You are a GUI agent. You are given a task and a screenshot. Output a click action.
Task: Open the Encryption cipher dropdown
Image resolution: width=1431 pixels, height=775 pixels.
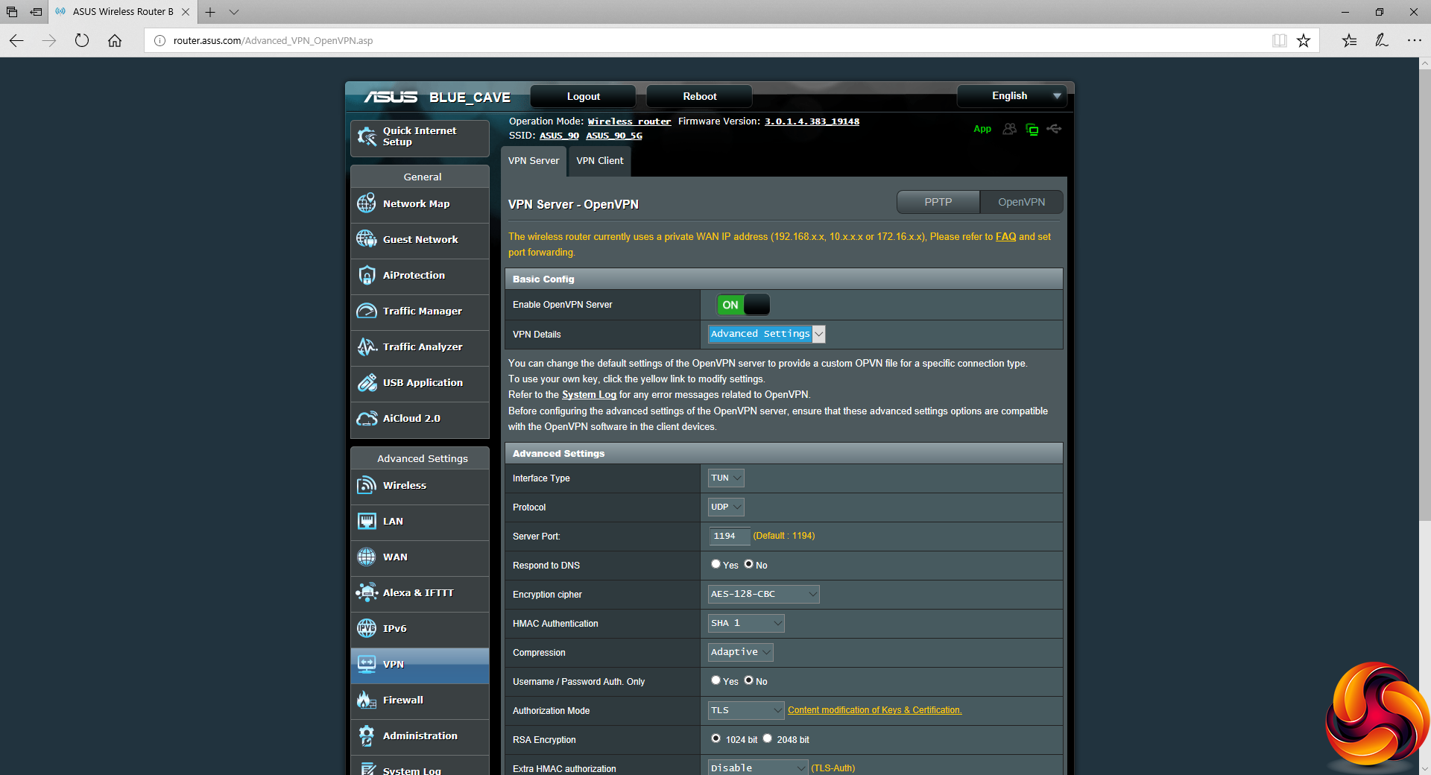point(763,594)
